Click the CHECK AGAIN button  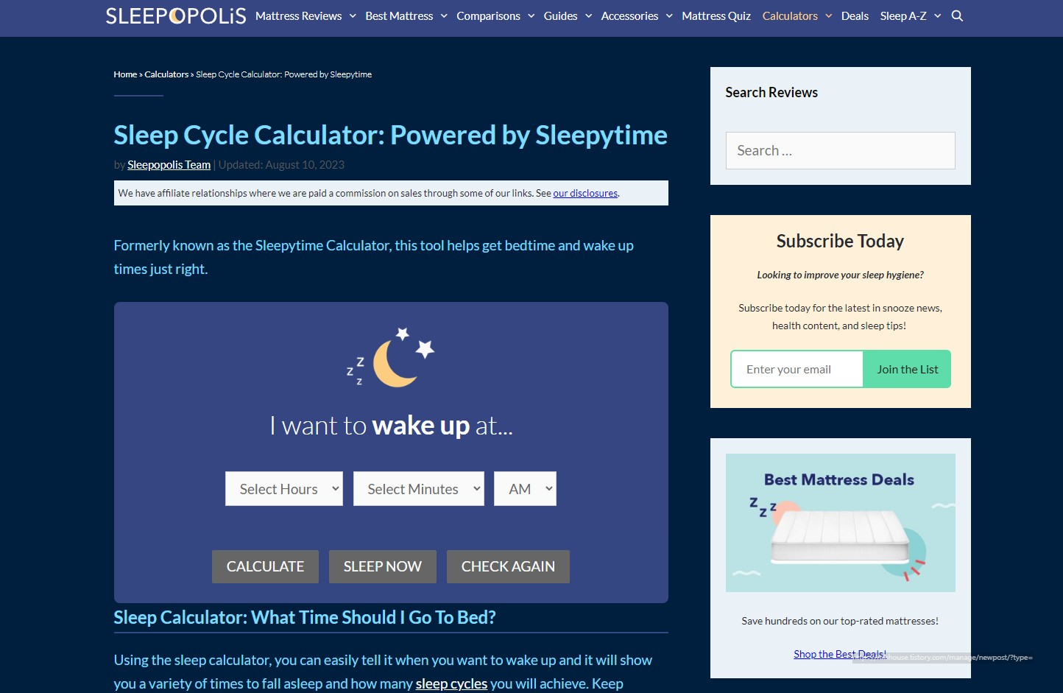[508, 566]
